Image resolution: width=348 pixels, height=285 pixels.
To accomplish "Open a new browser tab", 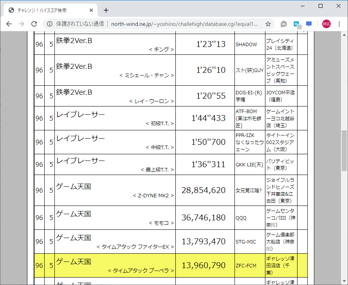I will click(106, 10).
